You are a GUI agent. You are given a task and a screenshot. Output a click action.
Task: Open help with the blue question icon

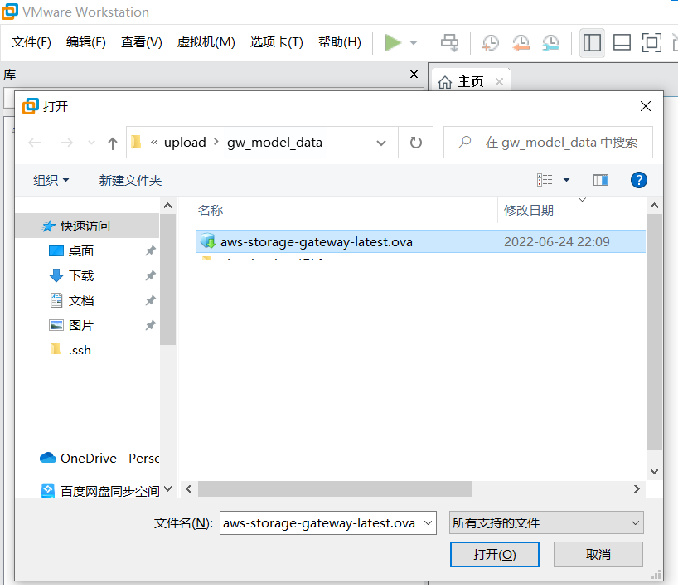(x=639, y=180)
